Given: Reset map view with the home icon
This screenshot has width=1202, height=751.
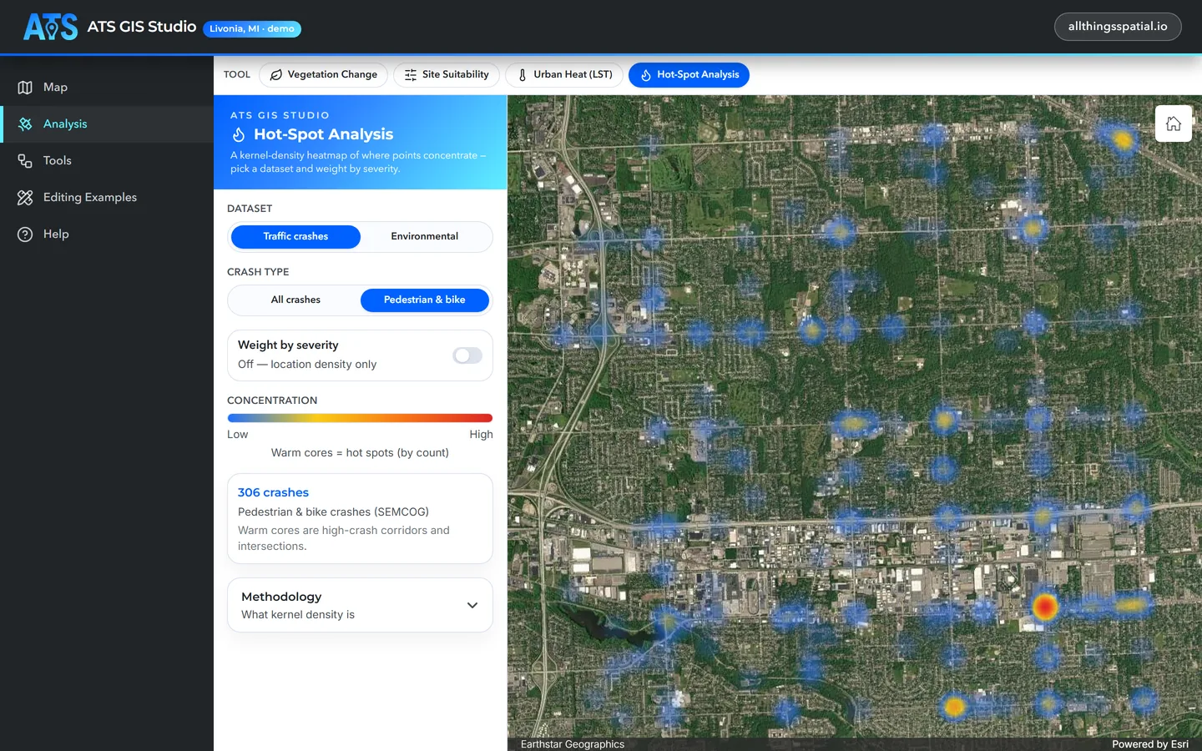Looking at the screenshot, I should click(x=1174, y=123).
